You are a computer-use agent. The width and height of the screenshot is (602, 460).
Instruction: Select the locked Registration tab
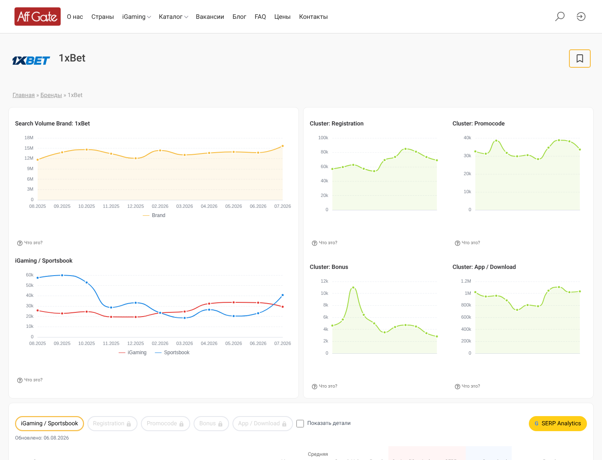click(x=112, y=424)
